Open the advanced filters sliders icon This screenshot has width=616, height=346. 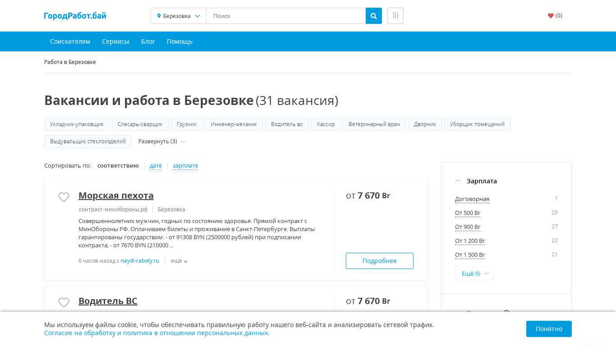point(395,16)
